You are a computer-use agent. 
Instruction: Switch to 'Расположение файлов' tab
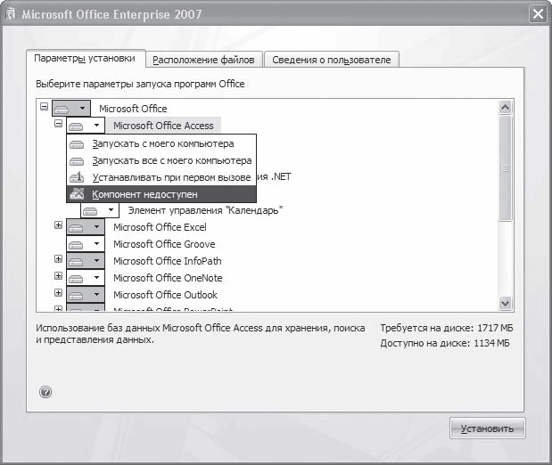pyautogui.click(x=203, y=60)
